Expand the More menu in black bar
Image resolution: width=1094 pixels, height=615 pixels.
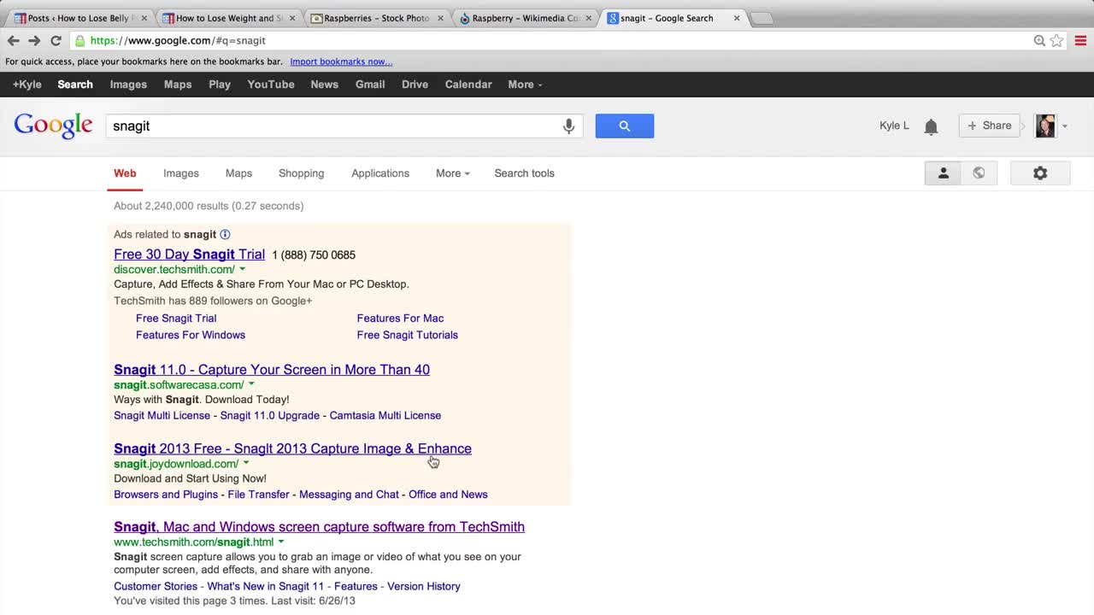pos(525,85)
